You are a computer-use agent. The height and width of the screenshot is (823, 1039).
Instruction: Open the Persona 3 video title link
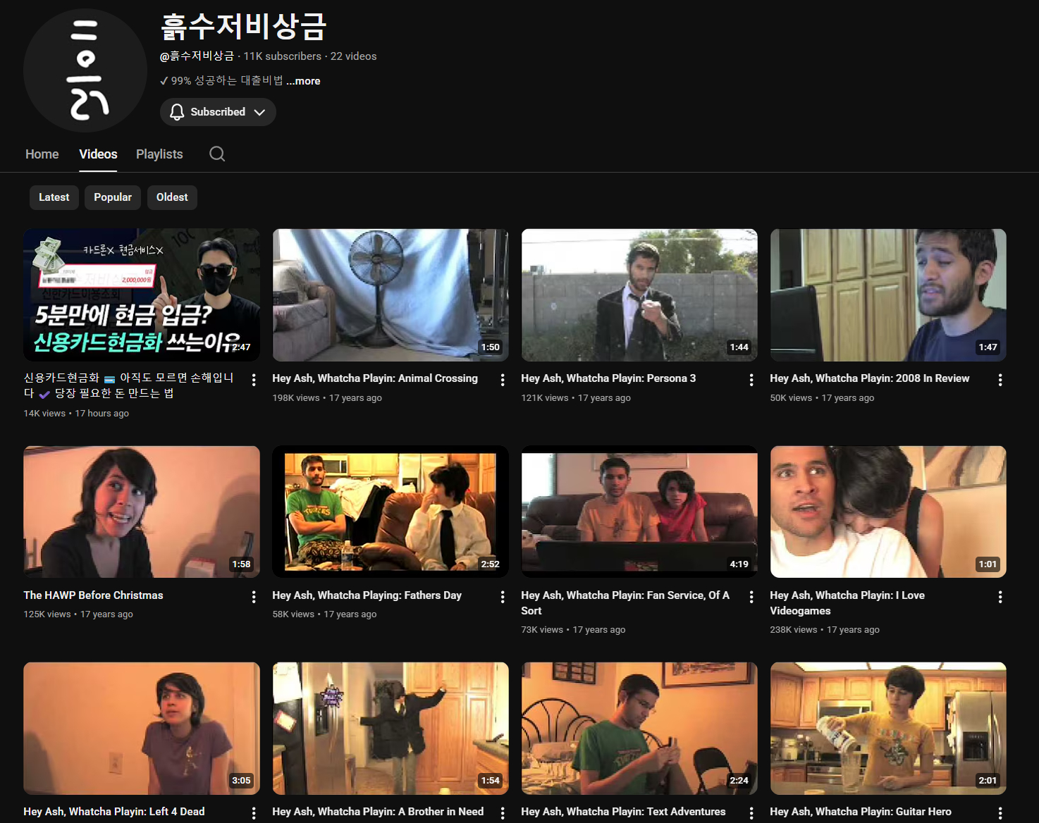(608, 378)
